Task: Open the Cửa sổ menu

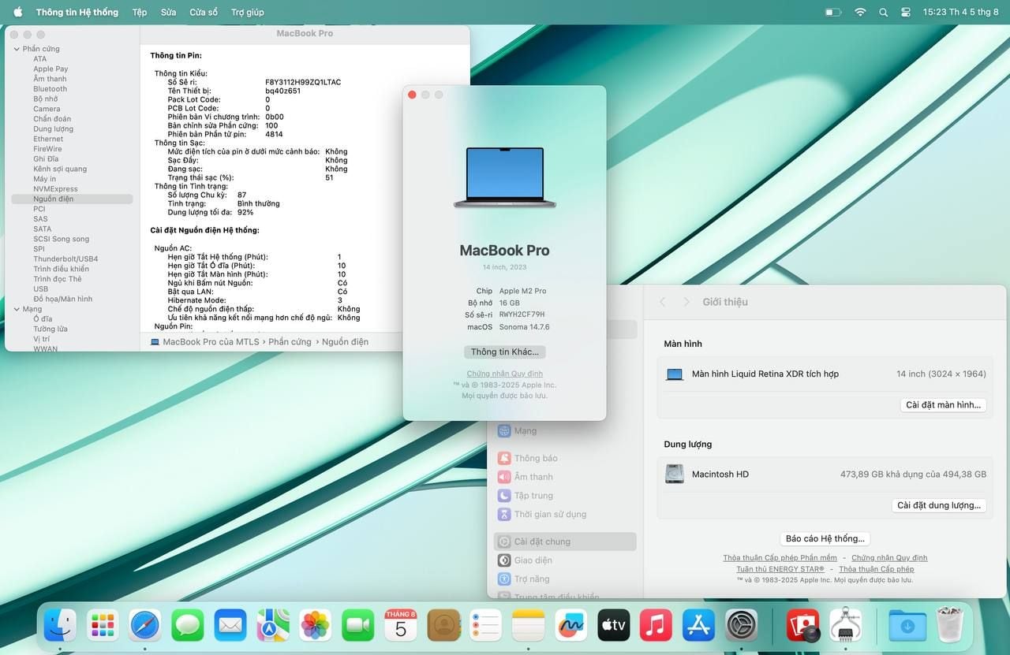Action: coord(204,13)
